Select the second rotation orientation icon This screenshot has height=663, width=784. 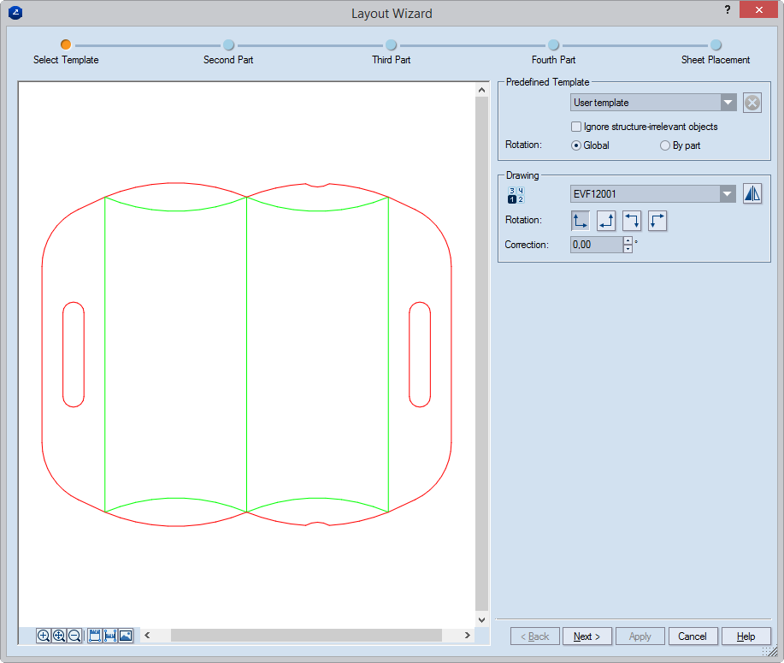point(606,221)
